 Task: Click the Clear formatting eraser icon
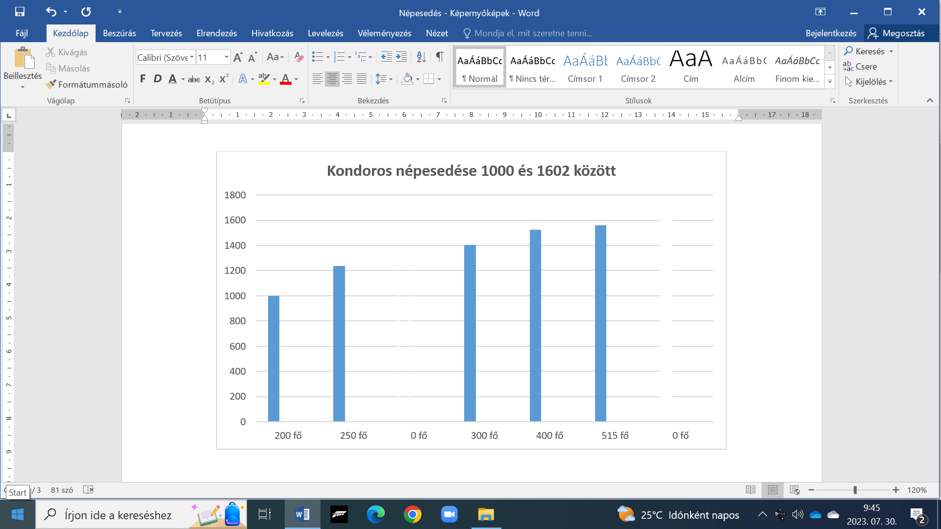coord(298,57)
